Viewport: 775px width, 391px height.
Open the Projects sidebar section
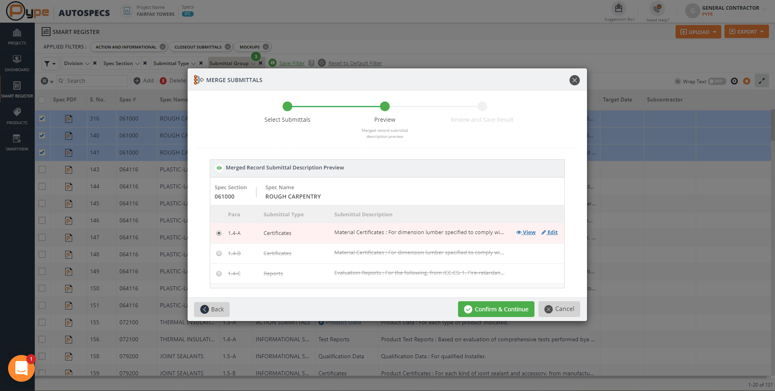click(x=17, y=37)
